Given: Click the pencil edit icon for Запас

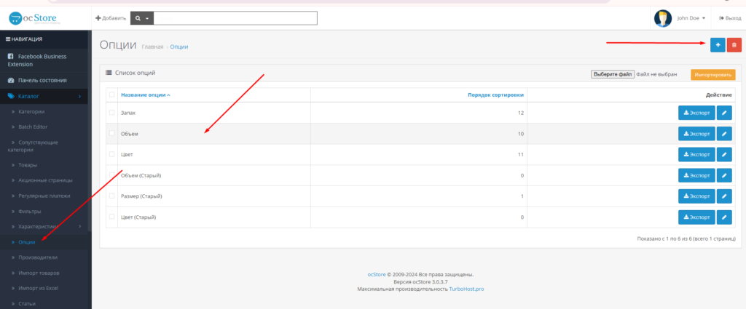Looking at the screenshot, I should 723,113.
